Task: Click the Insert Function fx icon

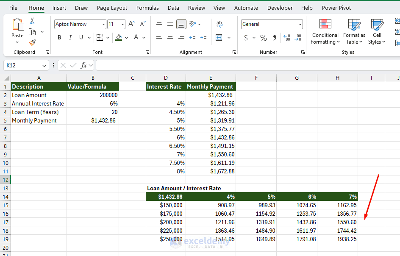Action: point(83,65)
